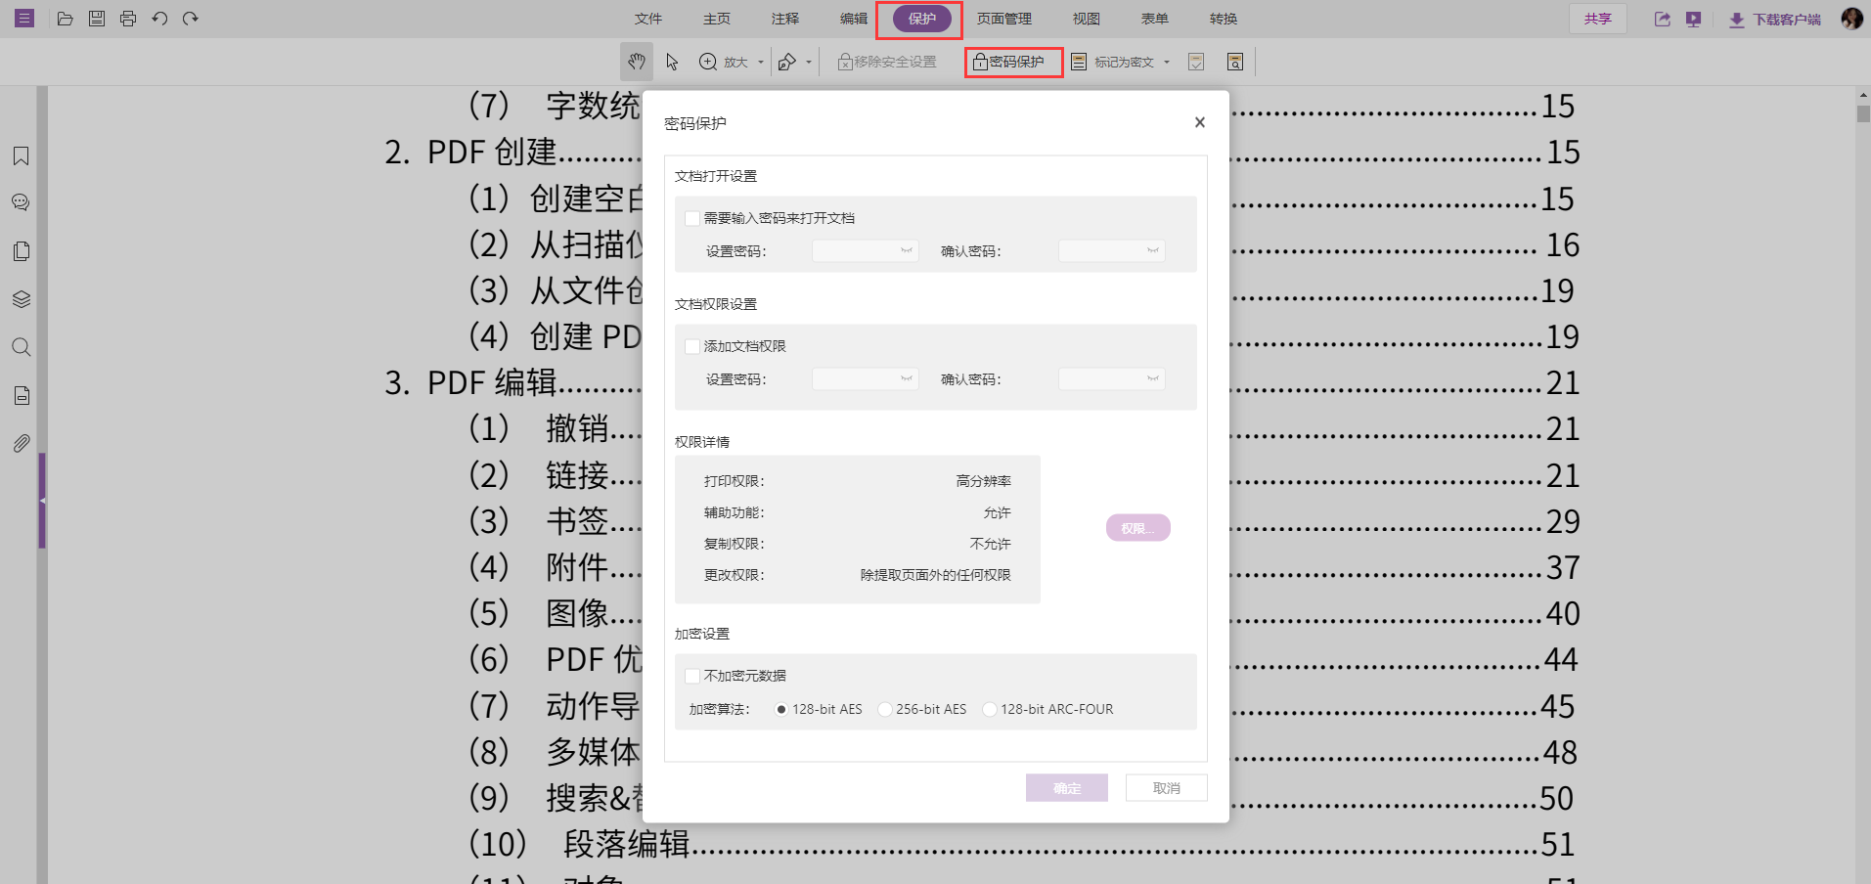Screen dimensions: 1871x884
Task: Click the Save document icon
Action: point(96,18)
